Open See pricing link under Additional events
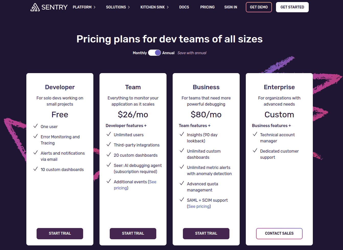Screen dimensions: 343x250 [x=121, y=188]
